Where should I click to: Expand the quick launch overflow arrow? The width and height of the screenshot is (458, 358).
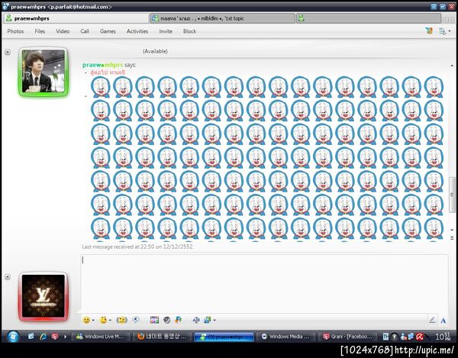point(65,337)
